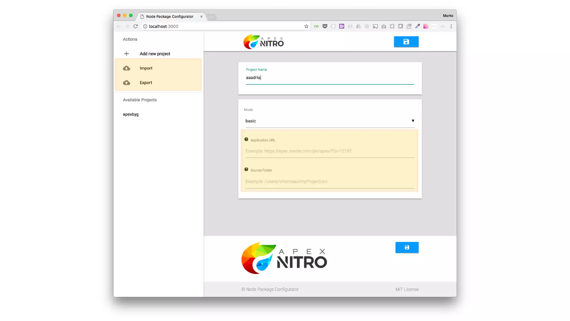Click the Application URL help icon
The image size is (570, 321).
(x=246, y=140)
